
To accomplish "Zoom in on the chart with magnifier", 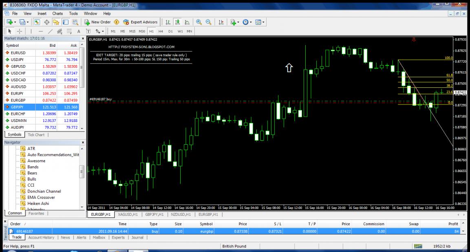I will click(x=199, y=22).
